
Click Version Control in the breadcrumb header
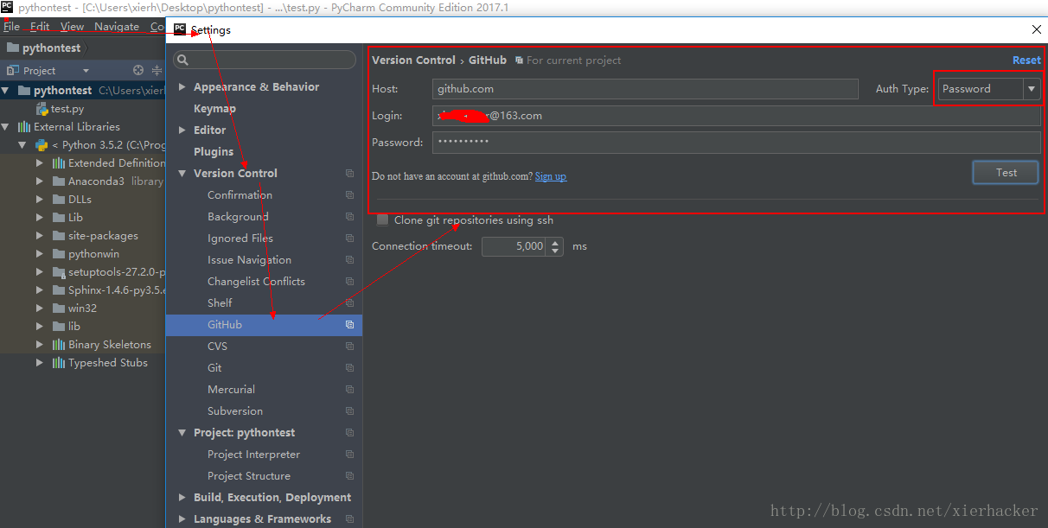(x=413, y=60)
